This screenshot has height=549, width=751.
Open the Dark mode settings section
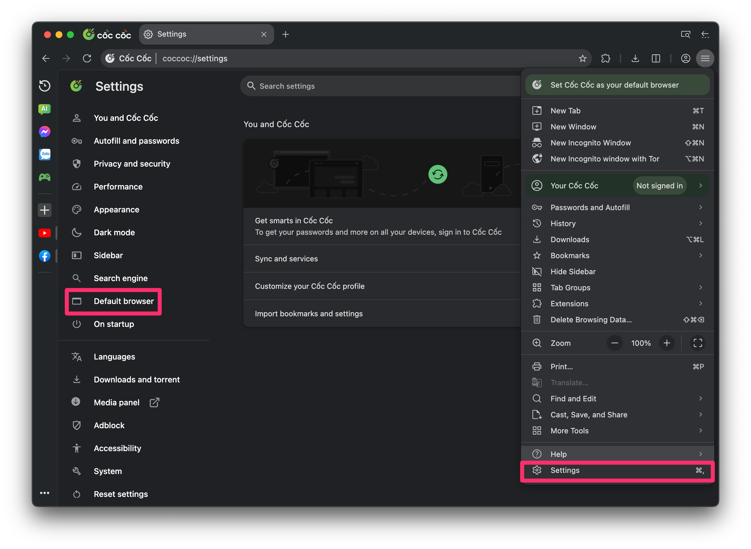tap(114, 233)
